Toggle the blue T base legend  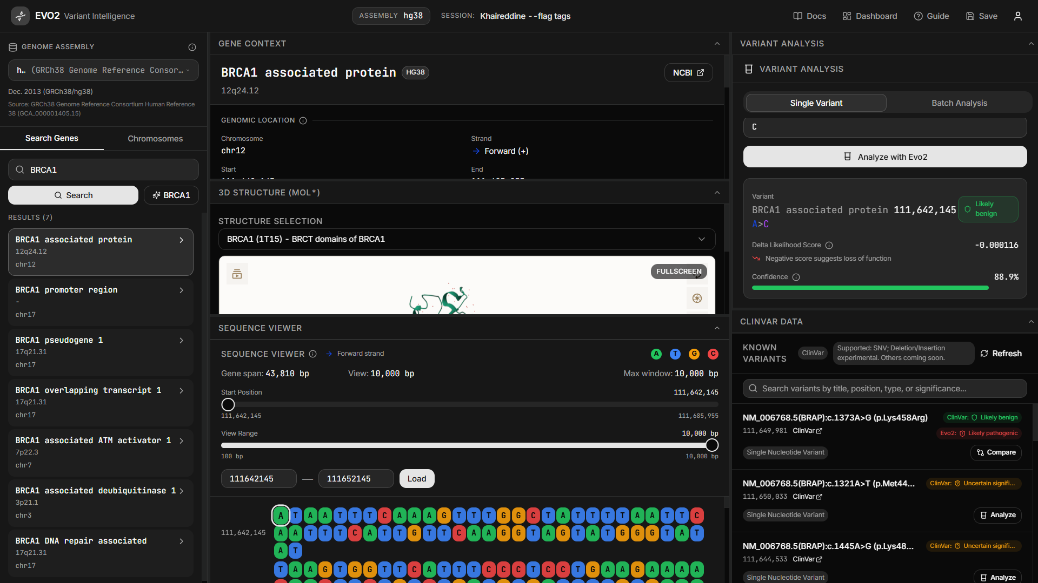(675, 354)
